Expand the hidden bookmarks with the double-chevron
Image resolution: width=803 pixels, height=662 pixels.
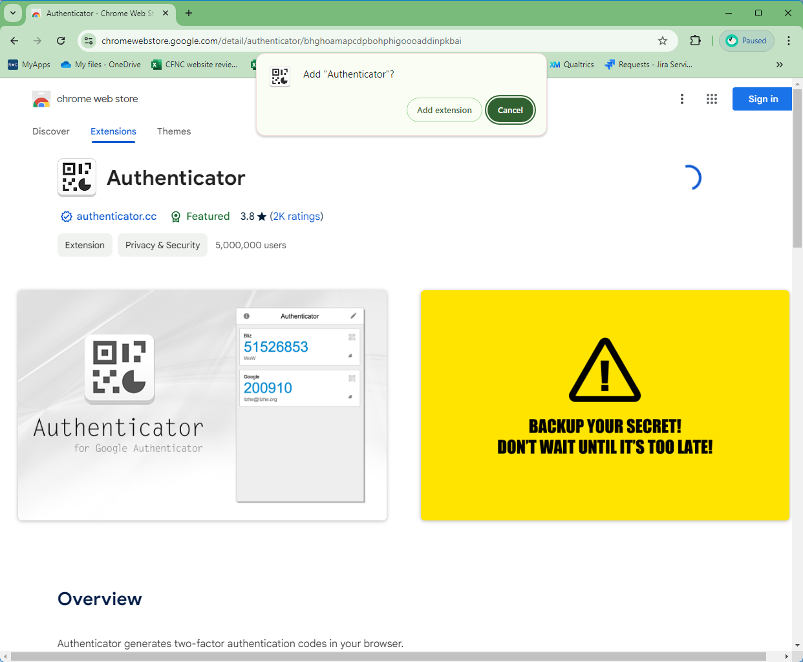coord(779,64)
